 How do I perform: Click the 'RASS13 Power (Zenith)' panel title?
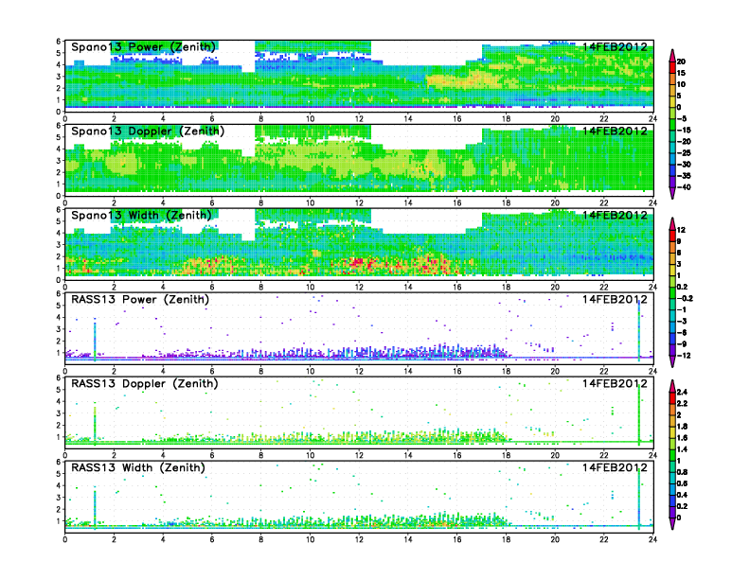140,300
